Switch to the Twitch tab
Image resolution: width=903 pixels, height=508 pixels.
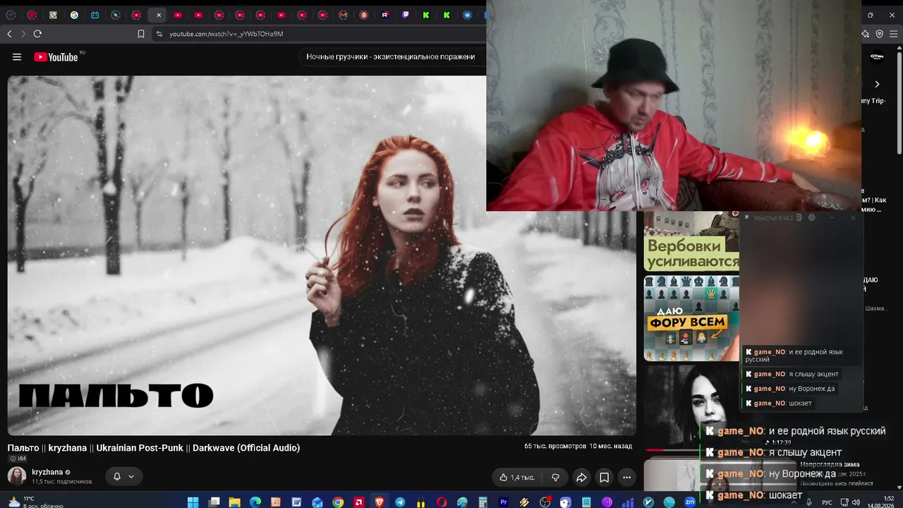pos(406,15)
